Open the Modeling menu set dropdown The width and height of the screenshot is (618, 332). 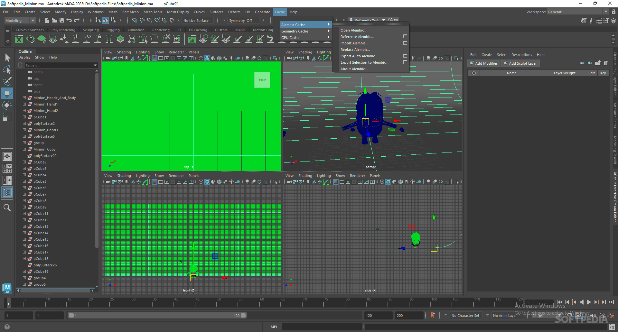point(20,20)
